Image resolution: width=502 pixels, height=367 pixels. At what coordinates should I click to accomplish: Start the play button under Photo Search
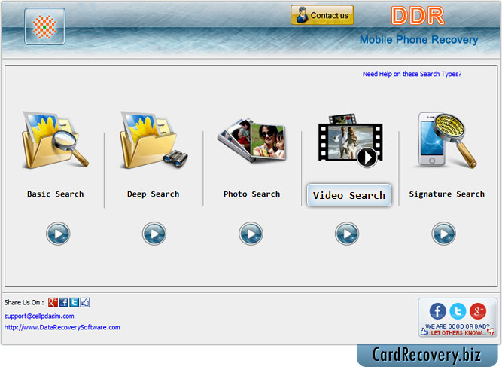click(x=251, y=234)
